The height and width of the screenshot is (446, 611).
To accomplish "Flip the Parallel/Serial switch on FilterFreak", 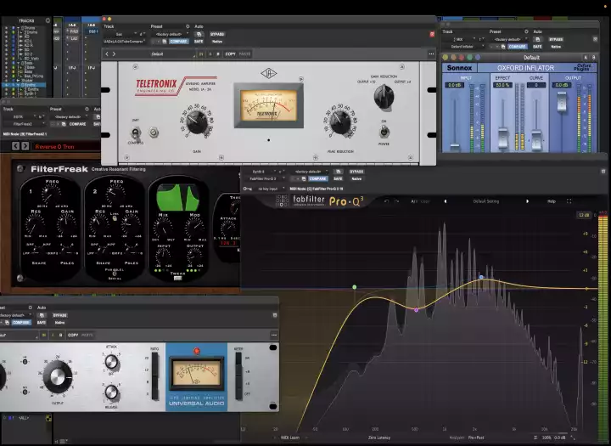I will pos(115,274).
